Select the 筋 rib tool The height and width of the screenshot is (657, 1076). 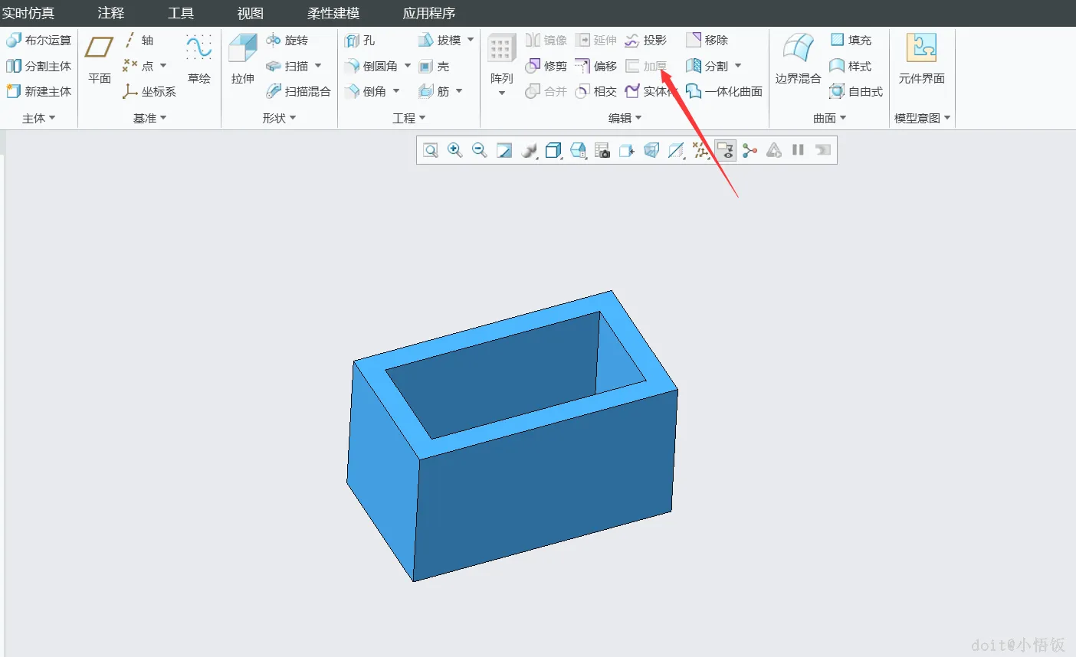[435, 91]
